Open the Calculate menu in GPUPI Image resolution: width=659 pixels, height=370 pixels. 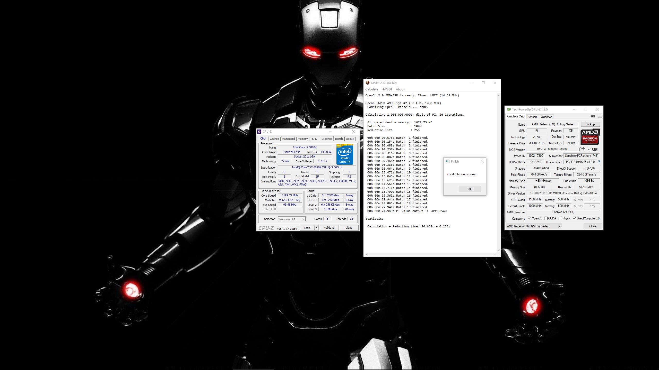pos(371,89)
